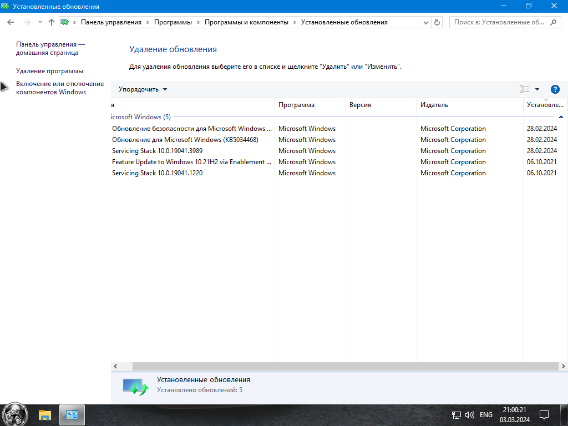
Task: Sort by the Программа column header
Action: pyautogui.click(x=311, y=105)
